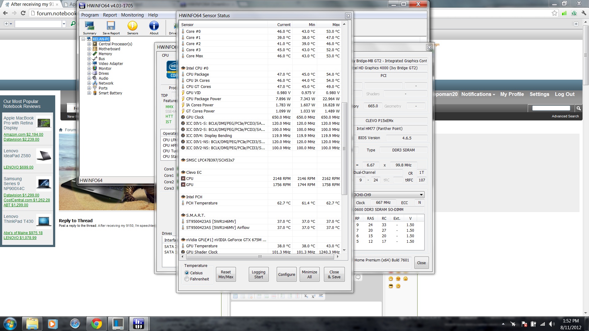Click the HWiNFO64 taskbar icon
The height and width of the screenshot is (331, 589).
pyautogui.click(x=139, y=324)
